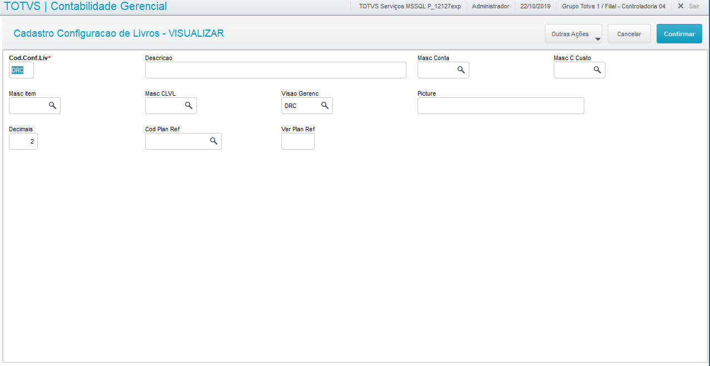Image resolution: width=710 pixels, height=366 pixels.
Task: Open lookup search for Masc Conta field
Action: click(461, 70)
